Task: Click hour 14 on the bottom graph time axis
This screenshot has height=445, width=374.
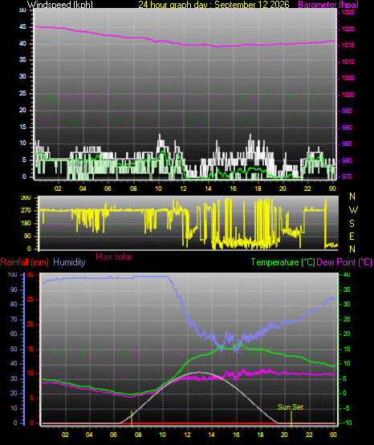Action: click(x=211, y=435)
